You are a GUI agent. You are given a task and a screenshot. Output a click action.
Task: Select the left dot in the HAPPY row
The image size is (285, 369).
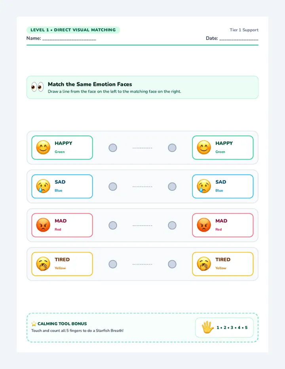click(x=113, y=148)
